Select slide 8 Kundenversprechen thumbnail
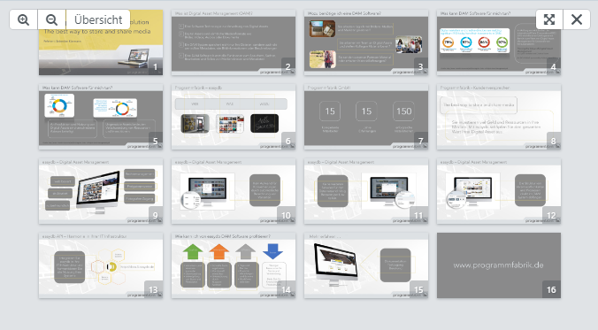 click(499, 117)
